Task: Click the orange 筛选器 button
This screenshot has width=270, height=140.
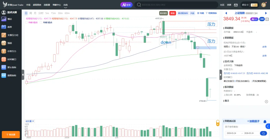Action: (x=11, y=135)
